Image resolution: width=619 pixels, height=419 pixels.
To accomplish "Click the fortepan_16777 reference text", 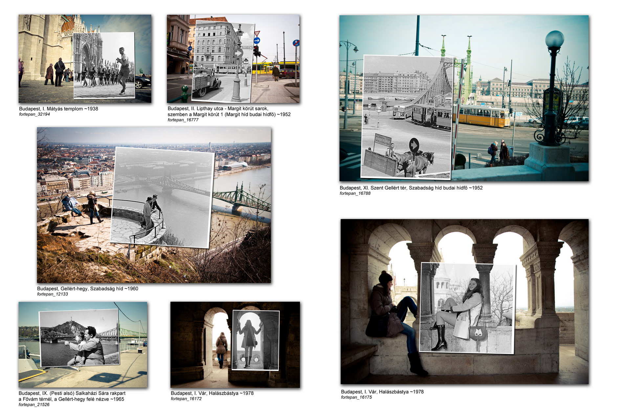I will (183, 120).
